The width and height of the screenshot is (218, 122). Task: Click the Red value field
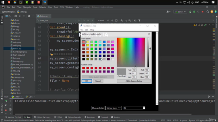coord(147,70)
